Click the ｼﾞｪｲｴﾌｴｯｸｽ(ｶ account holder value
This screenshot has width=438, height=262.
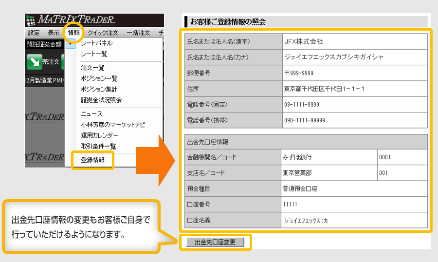point(306,220)
